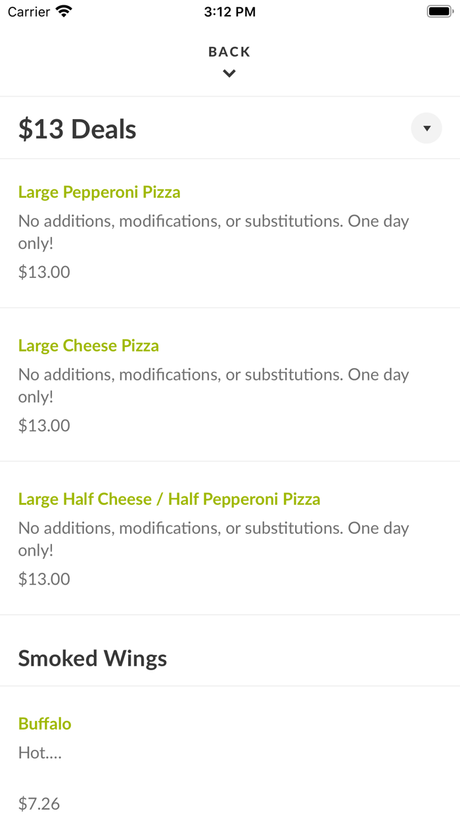460x819 pixels.
Task: Tap the $13 Deals section title
Action: [x=77, y=128]
